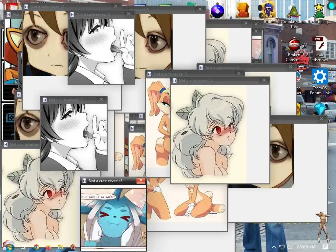
Task: Open Task View on the taskbar
Action: [23, 247]
